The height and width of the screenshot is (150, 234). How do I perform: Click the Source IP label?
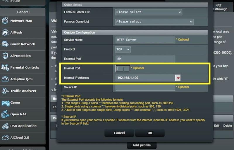pyautogui.click(x=70, y=87)
